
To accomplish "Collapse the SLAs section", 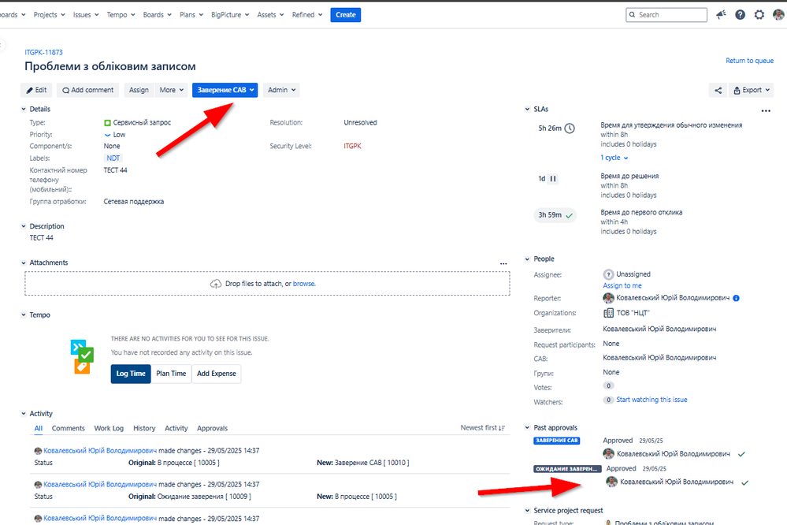I will click(527, 109).
